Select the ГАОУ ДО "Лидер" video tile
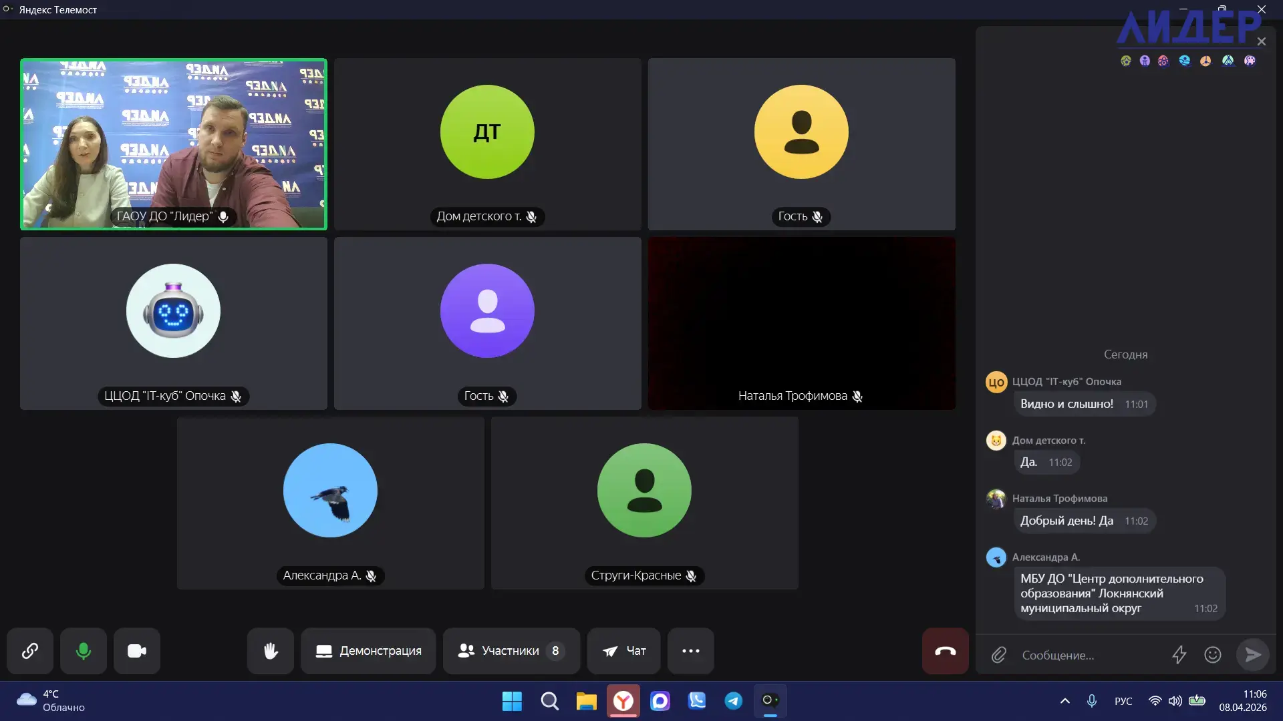The width and height of the screenshot is (1283, 721). pos(174,144)
